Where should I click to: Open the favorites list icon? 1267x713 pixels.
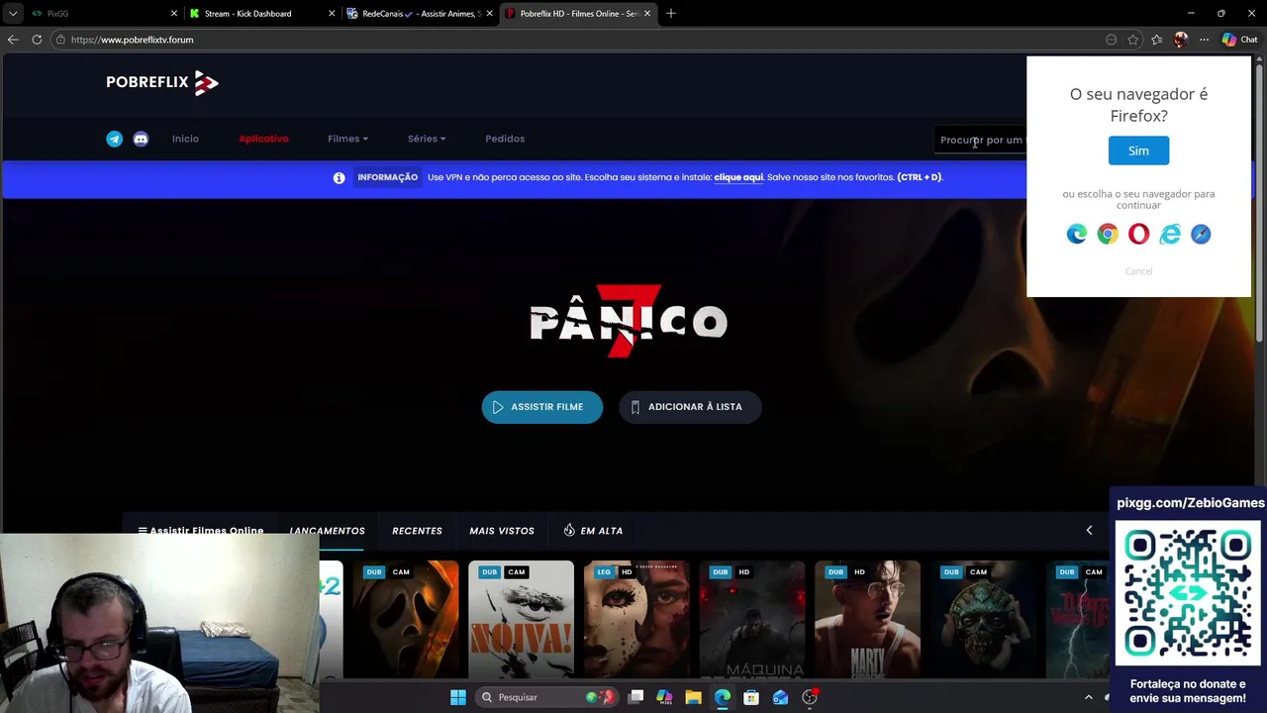point(1156,40)
